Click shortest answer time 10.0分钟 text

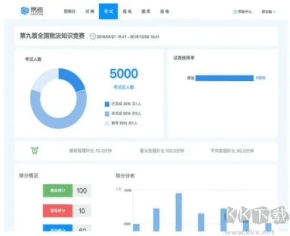point(90,151)
